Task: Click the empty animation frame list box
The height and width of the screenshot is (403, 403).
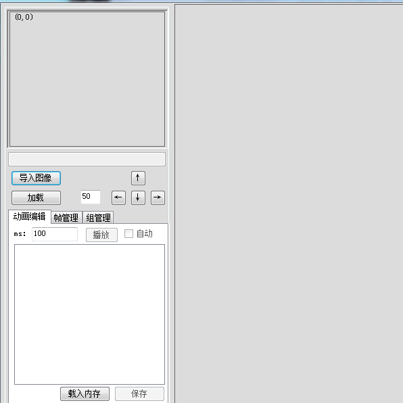Action: point(89,314)
